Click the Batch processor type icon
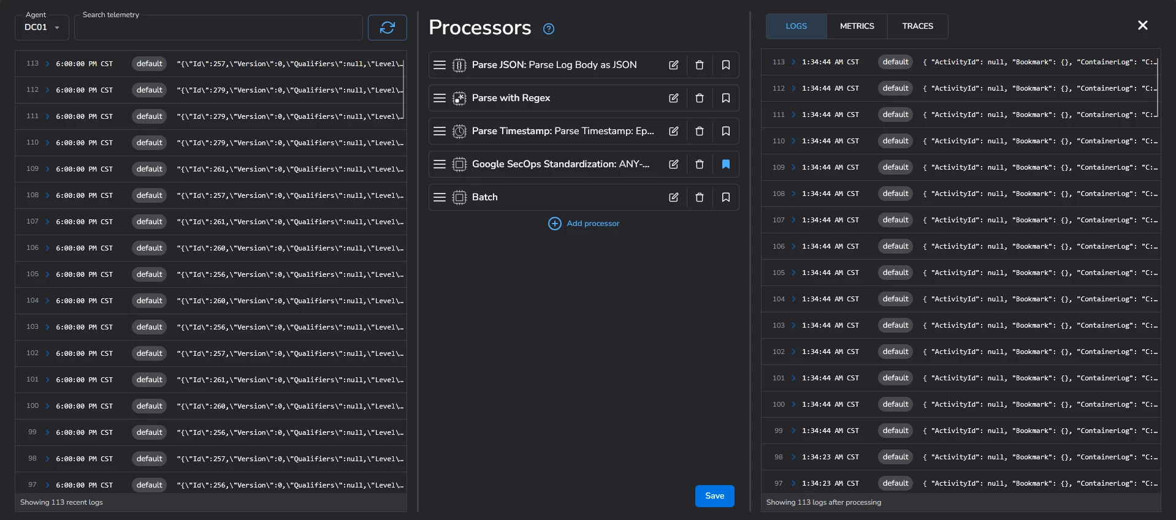1176x520 pixels. 459,197
